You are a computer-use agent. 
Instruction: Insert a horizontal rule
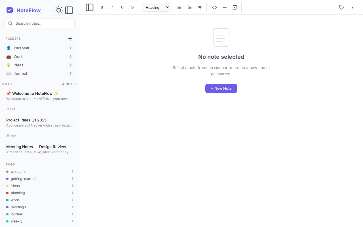coord(225,7)
